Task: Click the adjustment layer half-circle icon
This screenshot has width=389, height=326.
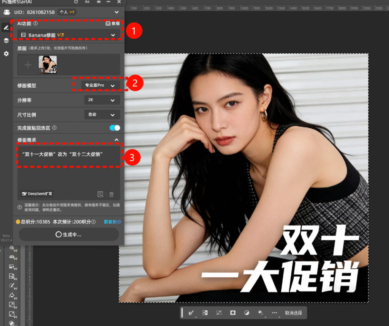Action: pyautogui.click(x=247, y=313)
